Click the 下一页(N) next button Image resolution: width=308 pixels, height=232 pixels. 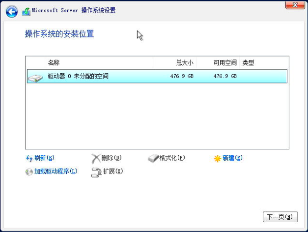[x=280, y=217]
